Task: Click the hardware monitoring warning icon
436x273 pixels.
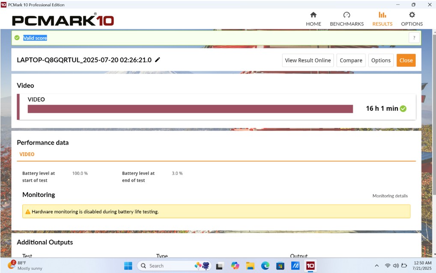Action: click(28, 211)
